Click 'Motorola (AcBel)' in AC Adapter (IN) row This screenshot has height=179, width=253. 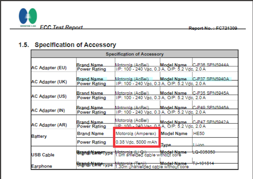[132, 107]
